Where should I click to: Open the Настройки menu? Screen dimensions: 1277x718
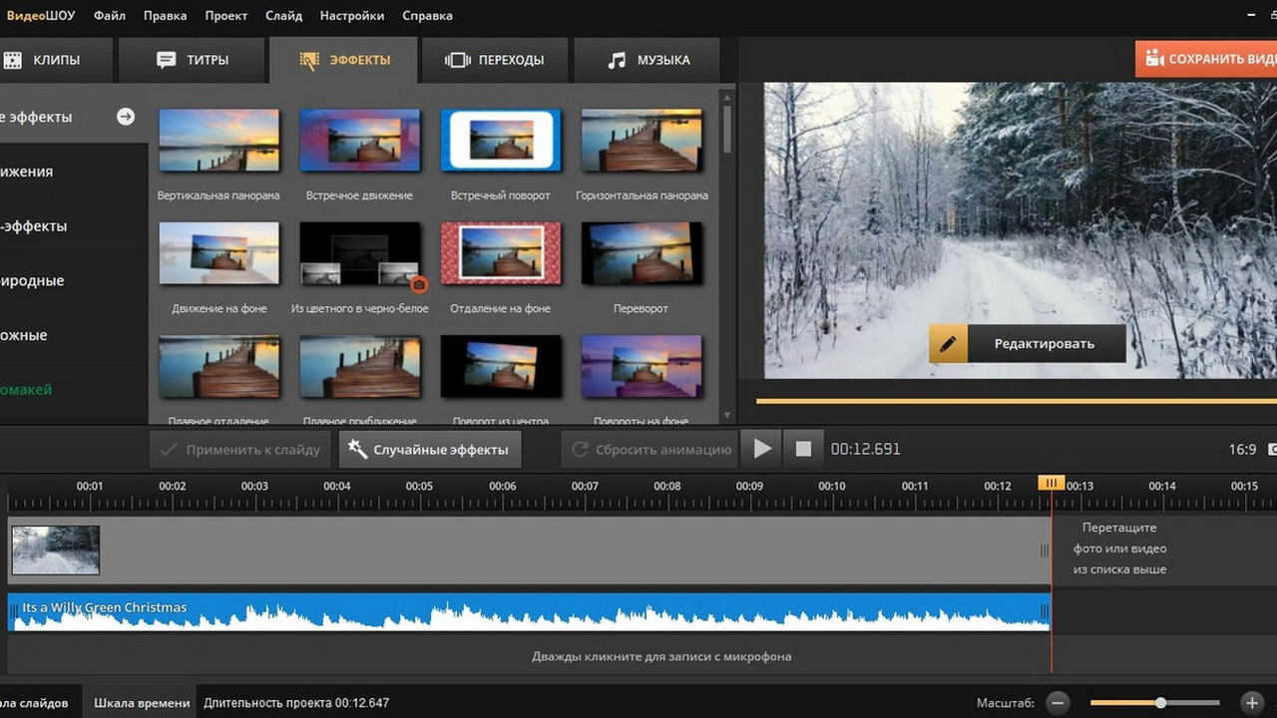click(352, 16)
